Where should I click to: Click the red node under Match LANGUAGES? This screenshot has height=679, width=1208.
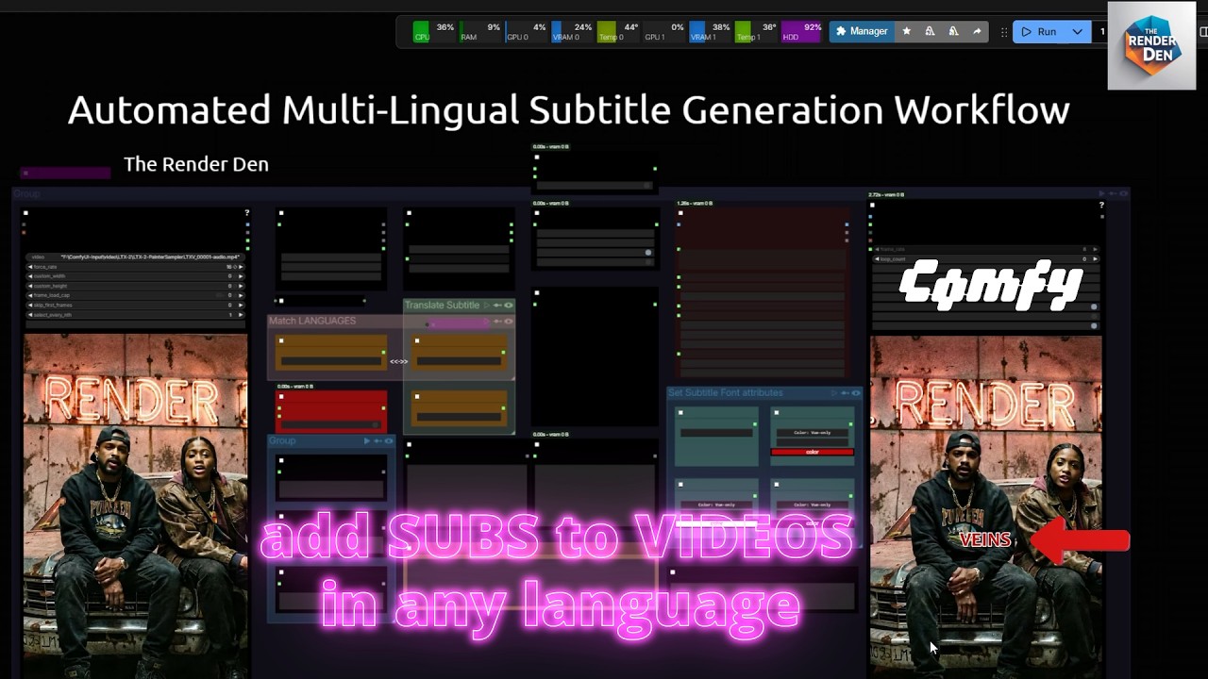pos(330,411)
